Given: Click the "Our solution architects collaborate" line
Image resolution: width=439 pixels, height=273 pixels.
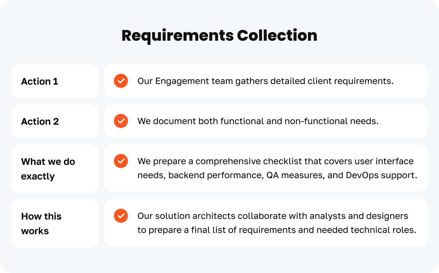Looking at the screenshot, I should (273, 216).
